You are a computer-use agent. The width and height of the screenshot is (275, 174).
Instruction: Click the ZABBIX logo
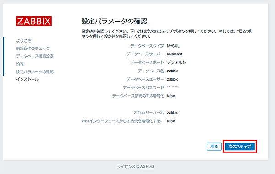[x=34, y=21]
